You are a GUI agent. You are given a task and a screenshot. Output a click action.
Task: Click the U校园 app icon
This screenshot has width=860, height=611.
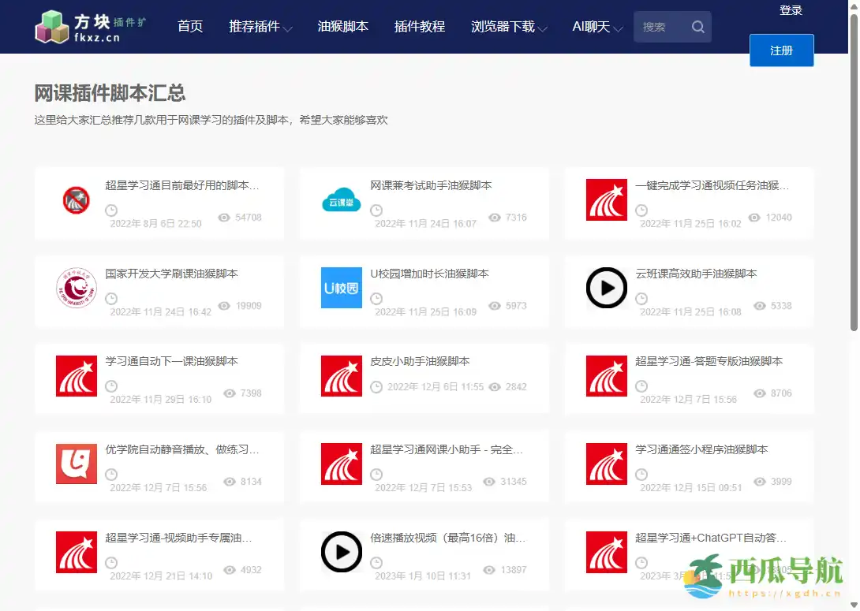(341, 289)
